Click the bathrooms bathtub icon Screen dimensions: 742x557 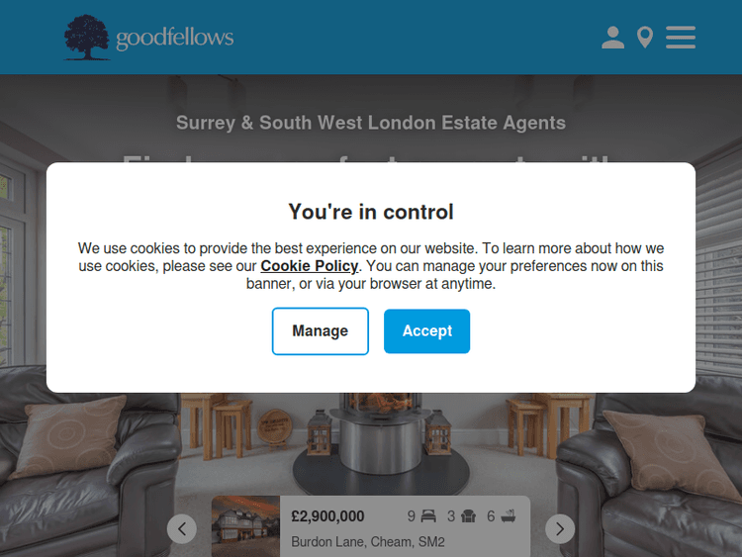[x=509, y=515]
